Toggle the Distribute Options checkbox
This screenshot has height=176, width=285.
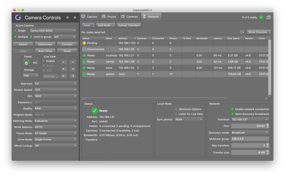point(176,109)
